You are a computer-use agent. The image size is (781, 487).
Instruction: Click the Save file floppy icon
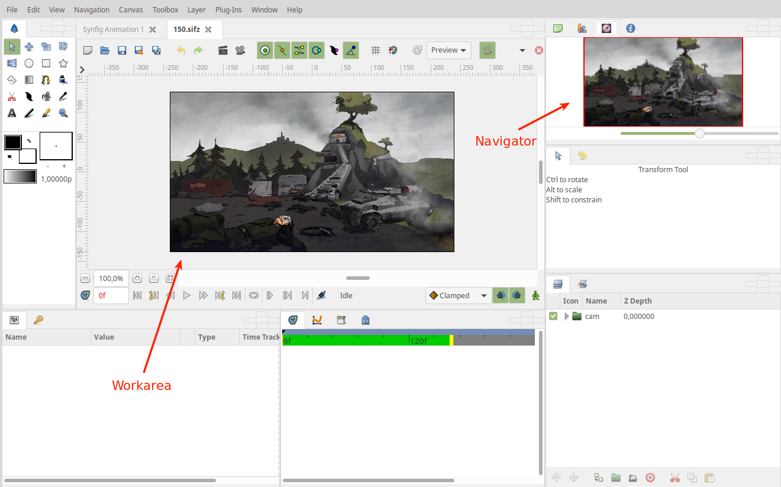click(x=122, y=50)
